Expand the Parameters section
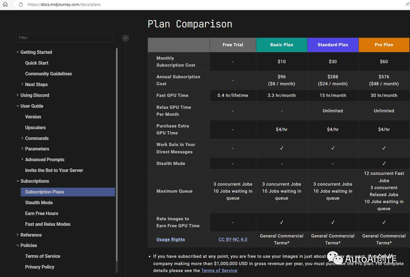The image size is (410, 277). 22,149
